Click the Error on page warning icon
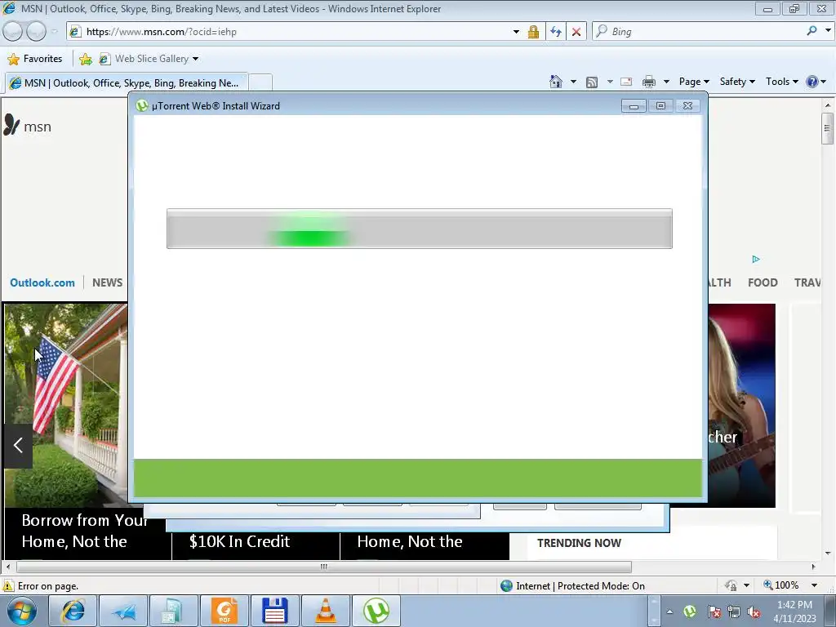 coord(8,586)
